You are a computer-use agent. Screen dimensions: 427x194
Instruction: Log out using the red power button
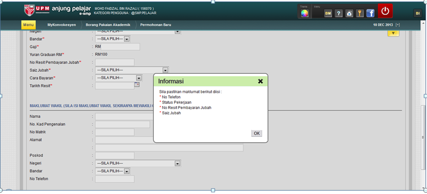385,11
